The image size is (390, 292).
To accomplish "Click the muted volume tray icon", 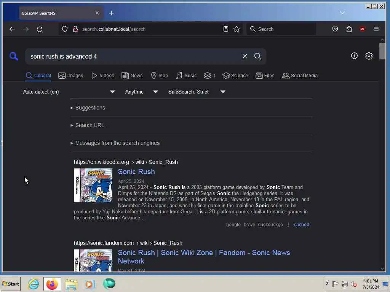I will click(354, 284).
